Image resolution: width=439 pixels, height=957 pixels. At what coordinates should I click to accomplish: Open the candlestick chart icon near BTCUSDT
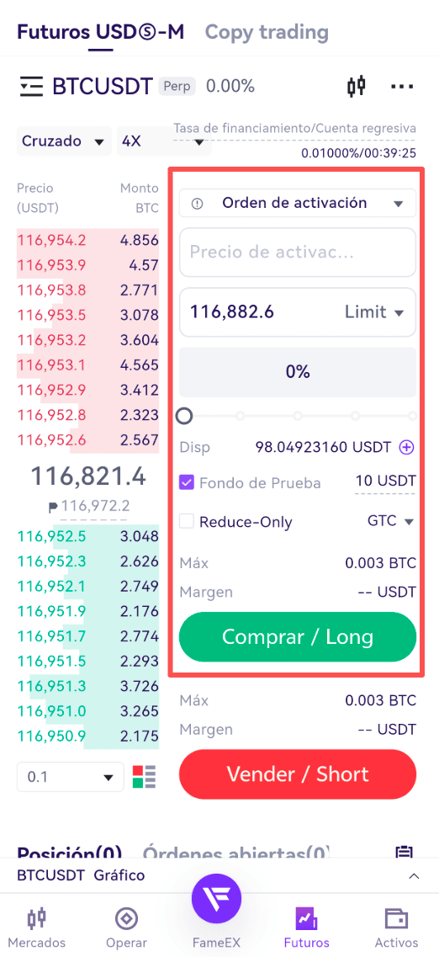pos(356,87)
